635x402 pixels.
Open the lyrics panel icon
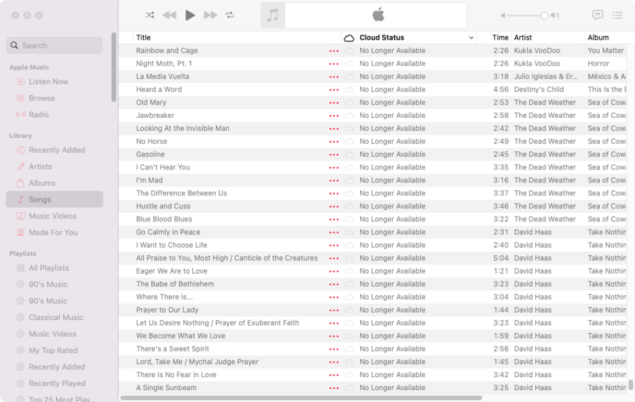click(x=597, y=15)
